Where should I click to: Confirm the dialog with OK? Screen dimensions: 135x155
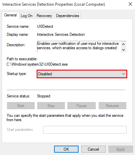[66, 149]
